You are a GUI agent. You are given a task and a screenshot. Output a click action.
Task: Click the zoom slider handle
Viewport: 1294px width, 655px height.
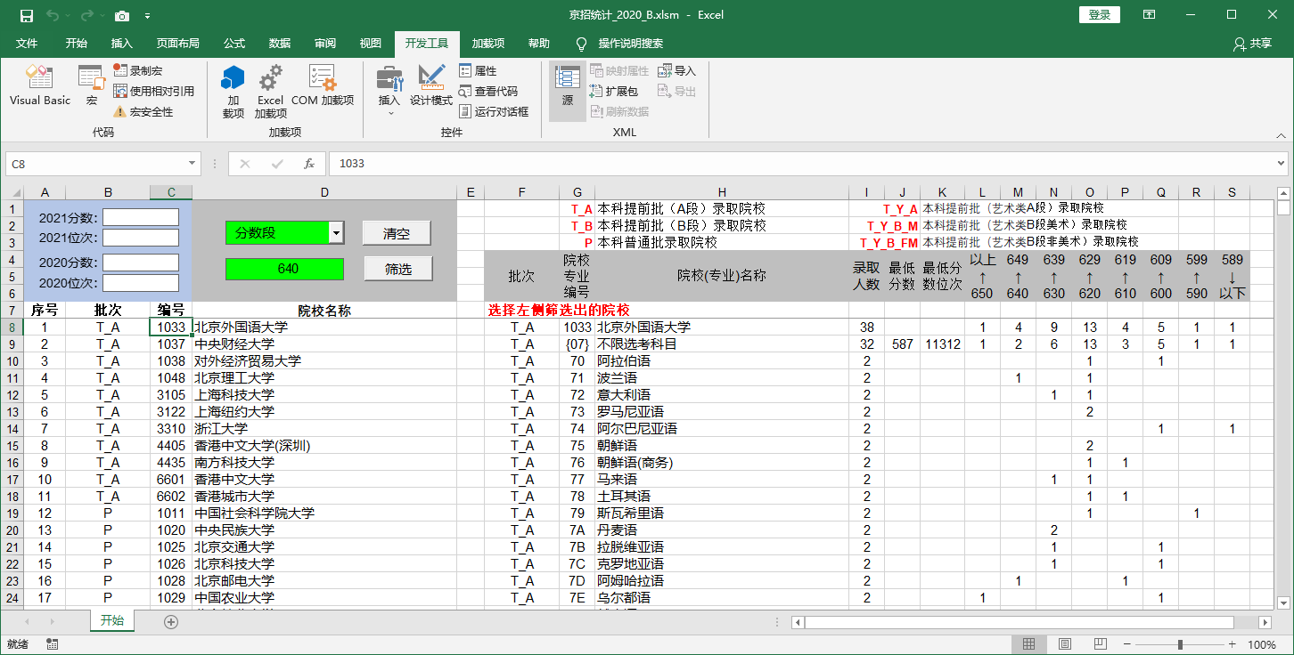[x=1180, y=644]
